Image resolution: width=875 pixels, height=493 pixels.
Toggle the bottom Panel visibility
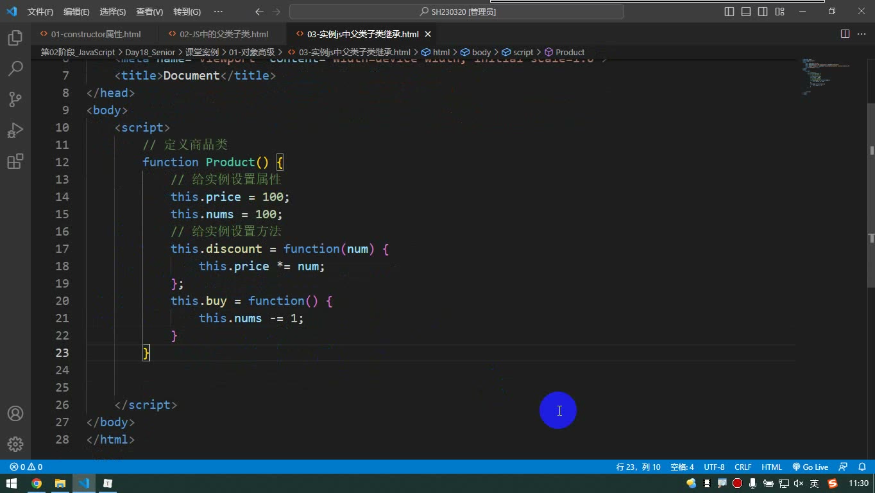[x=746, y=12]
